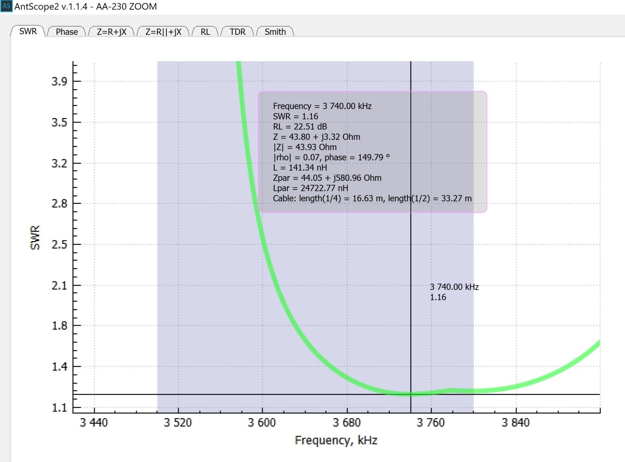Click the vertical cursor line at 3 740 kHz

[x=411, y=260]
